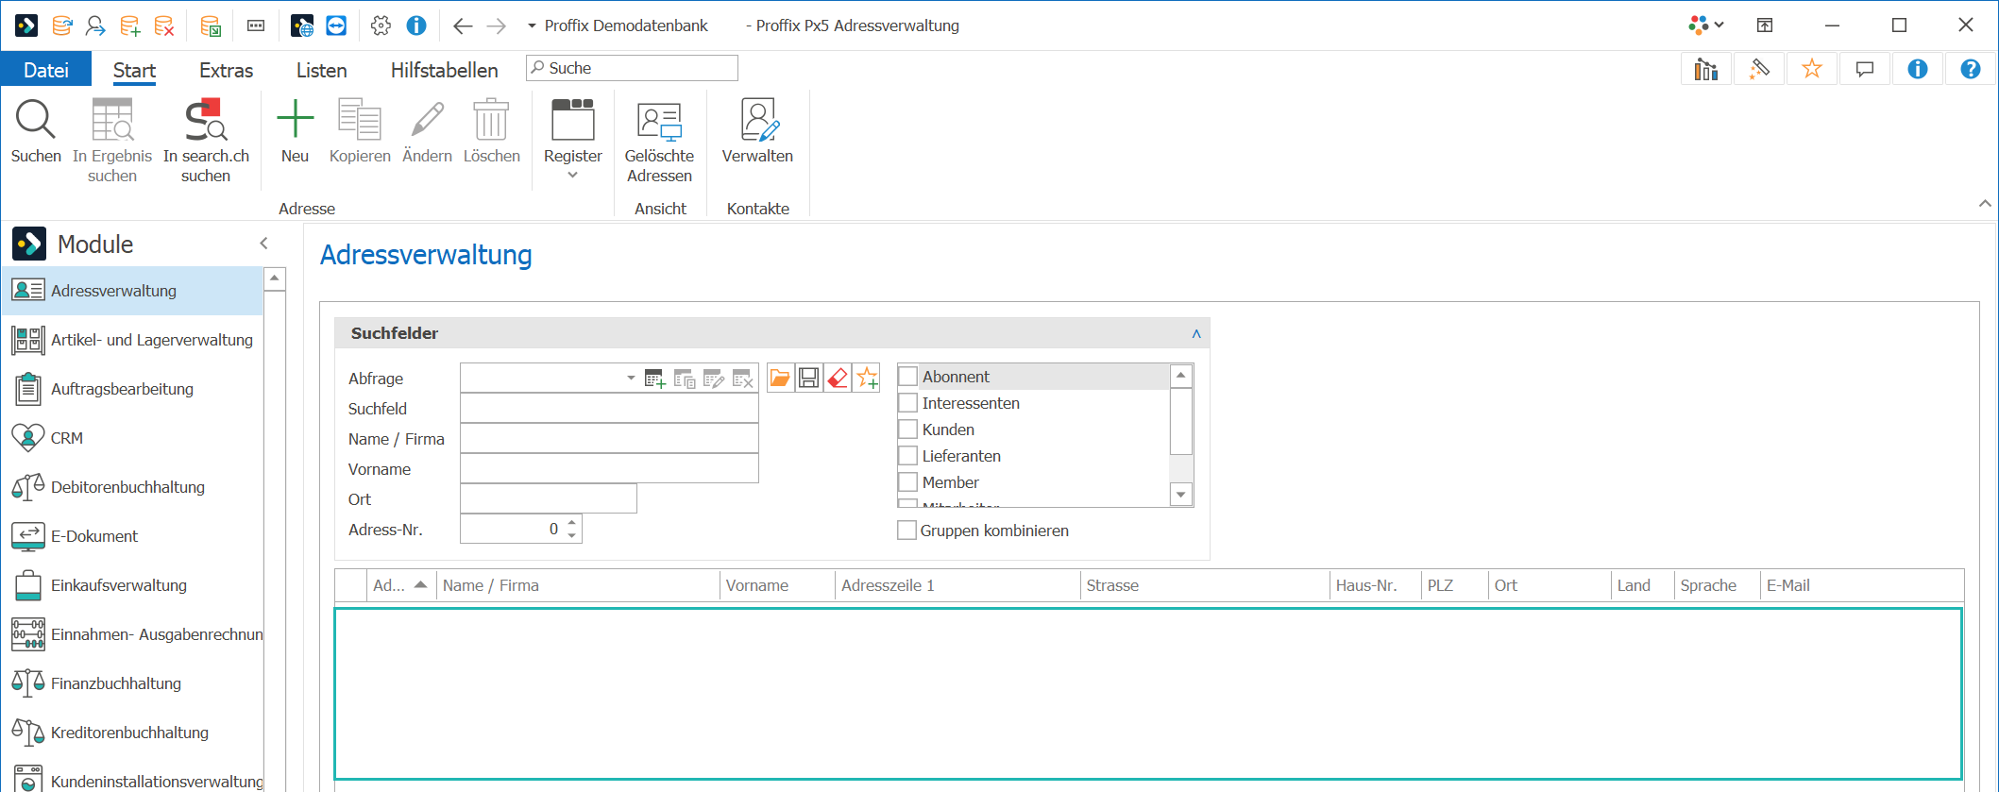This screenshot has width=1999, height=792.
Task: Sort by Name / Firma column header
Action: 578,585
